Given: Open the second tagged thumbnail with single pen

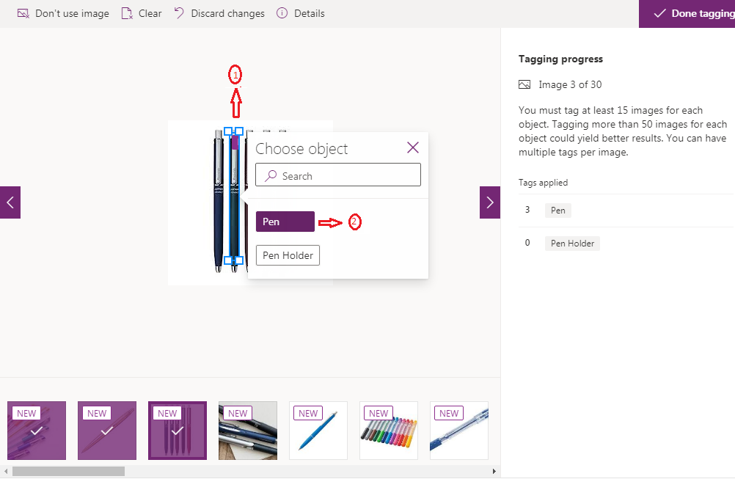Looking at the screenshot, I should tap(107, 431).
